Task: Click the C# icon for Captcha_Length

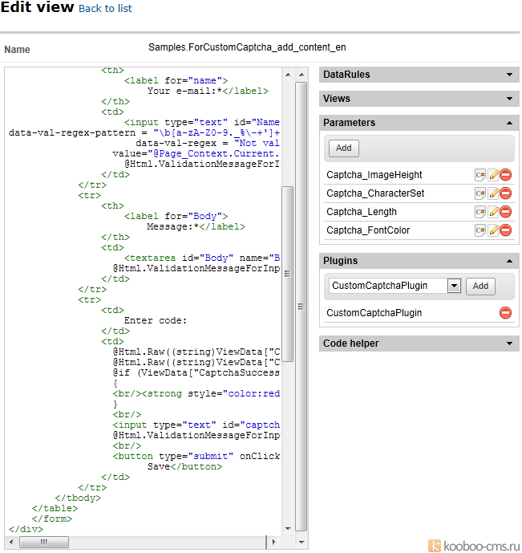Action: coord(480,212)
